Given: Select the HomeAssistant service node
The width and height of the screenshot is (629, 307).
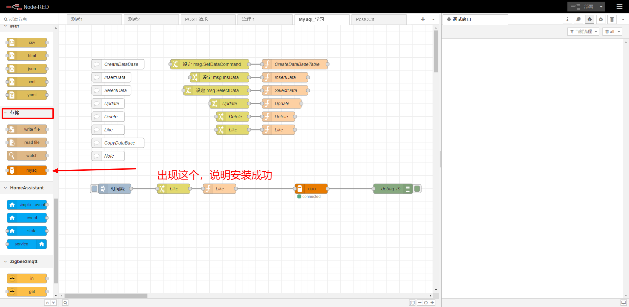Looking at the screenshot, I should [x=27, y=244].
